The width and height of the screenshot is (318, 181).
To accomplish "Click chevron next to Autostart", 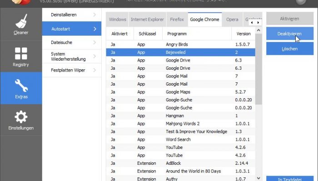I will tap(94, 29).
